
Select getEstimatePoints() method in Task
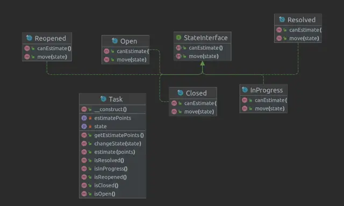(119, 135)
